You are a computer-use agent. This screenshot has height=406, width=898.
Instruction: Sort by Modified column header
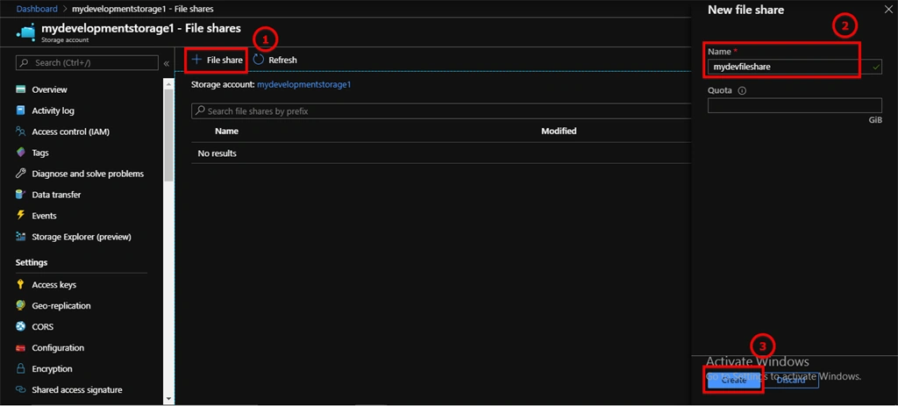[x=559, y=132]
